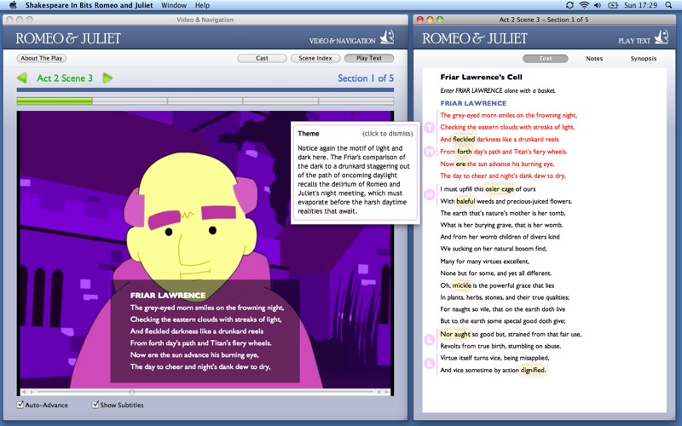The image size is (682, 426).
Task: Switch to the Notes tab
Action: click(x=594, y=59)
